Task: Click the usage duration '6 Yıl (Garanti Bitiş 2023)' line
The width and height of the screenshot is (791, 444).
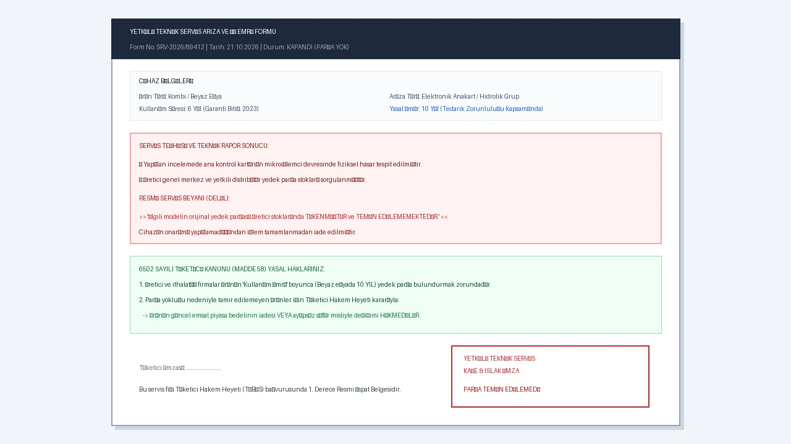Action: pyautogui.click(x=199, y=109)
